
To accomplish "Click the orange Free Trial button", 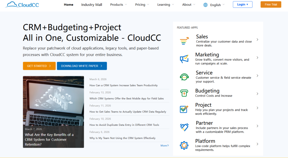I will pos(271,4).
